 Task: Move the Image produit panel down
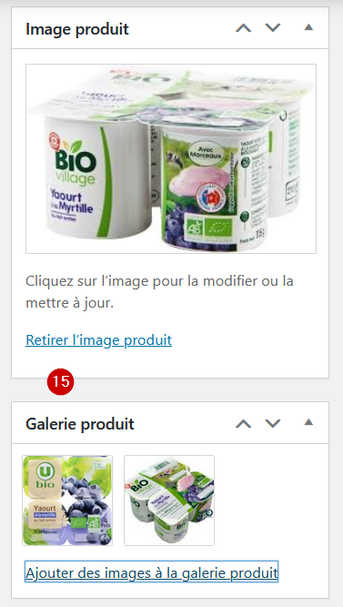273,28
